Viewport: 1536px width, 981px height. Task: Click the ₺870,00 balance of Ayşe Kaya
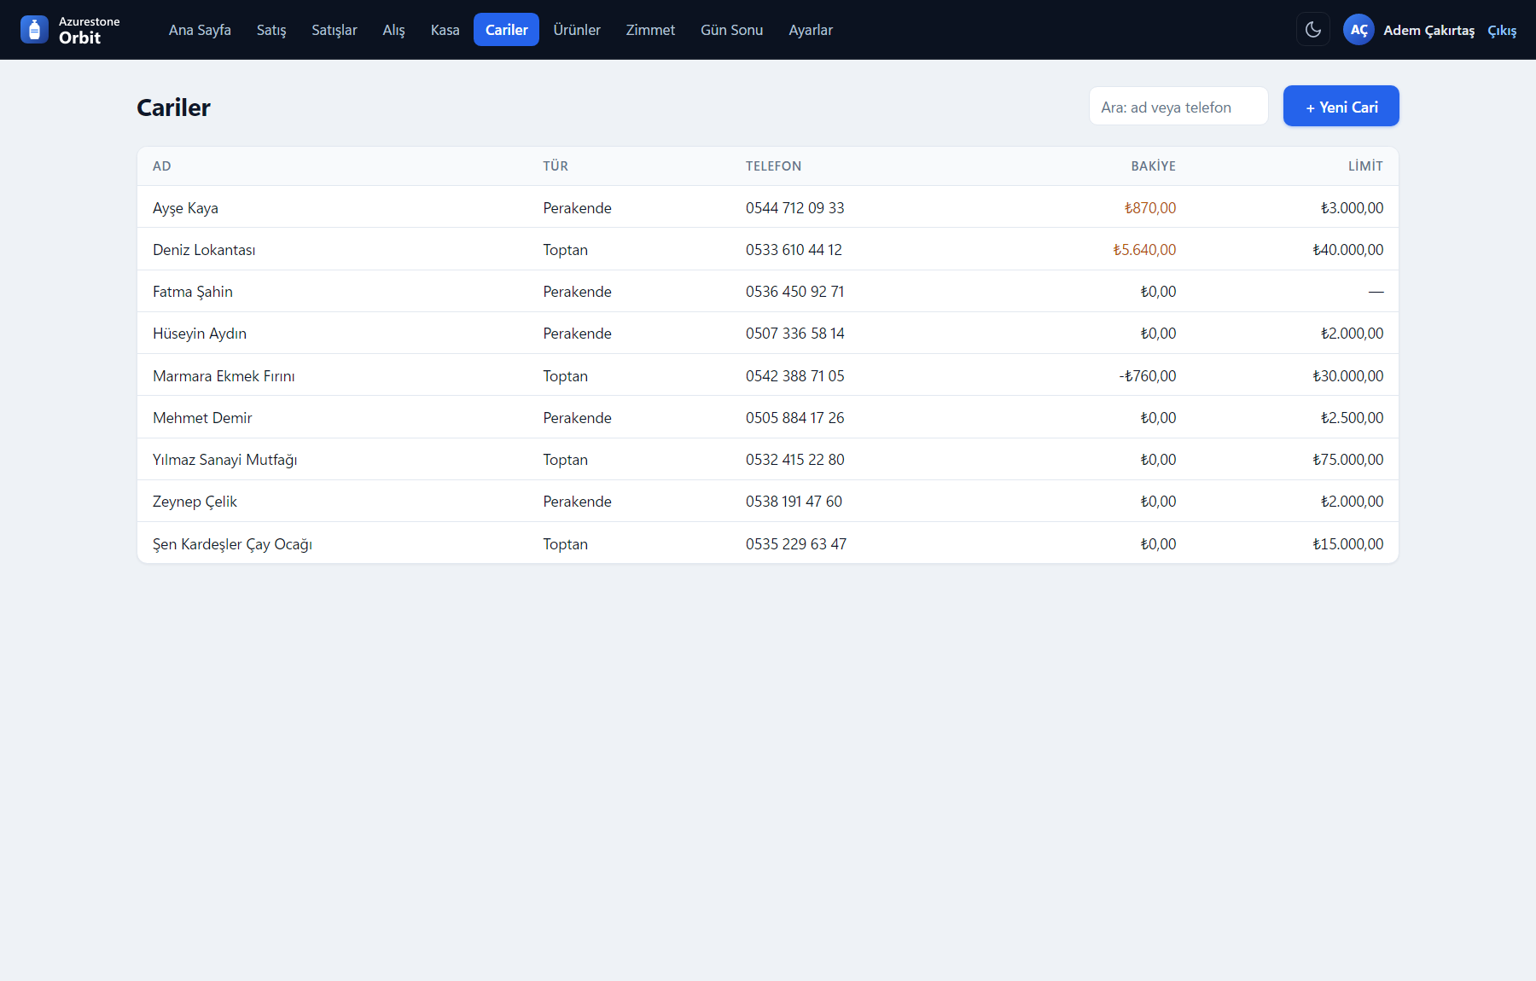[1150, 208]
